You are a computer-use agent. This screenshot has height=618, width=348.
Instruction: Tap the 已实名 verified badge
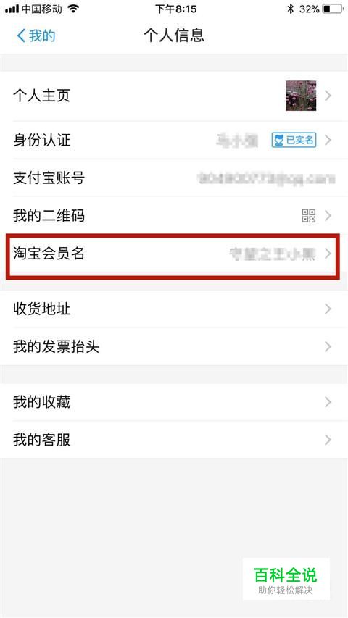coord(294,140)
